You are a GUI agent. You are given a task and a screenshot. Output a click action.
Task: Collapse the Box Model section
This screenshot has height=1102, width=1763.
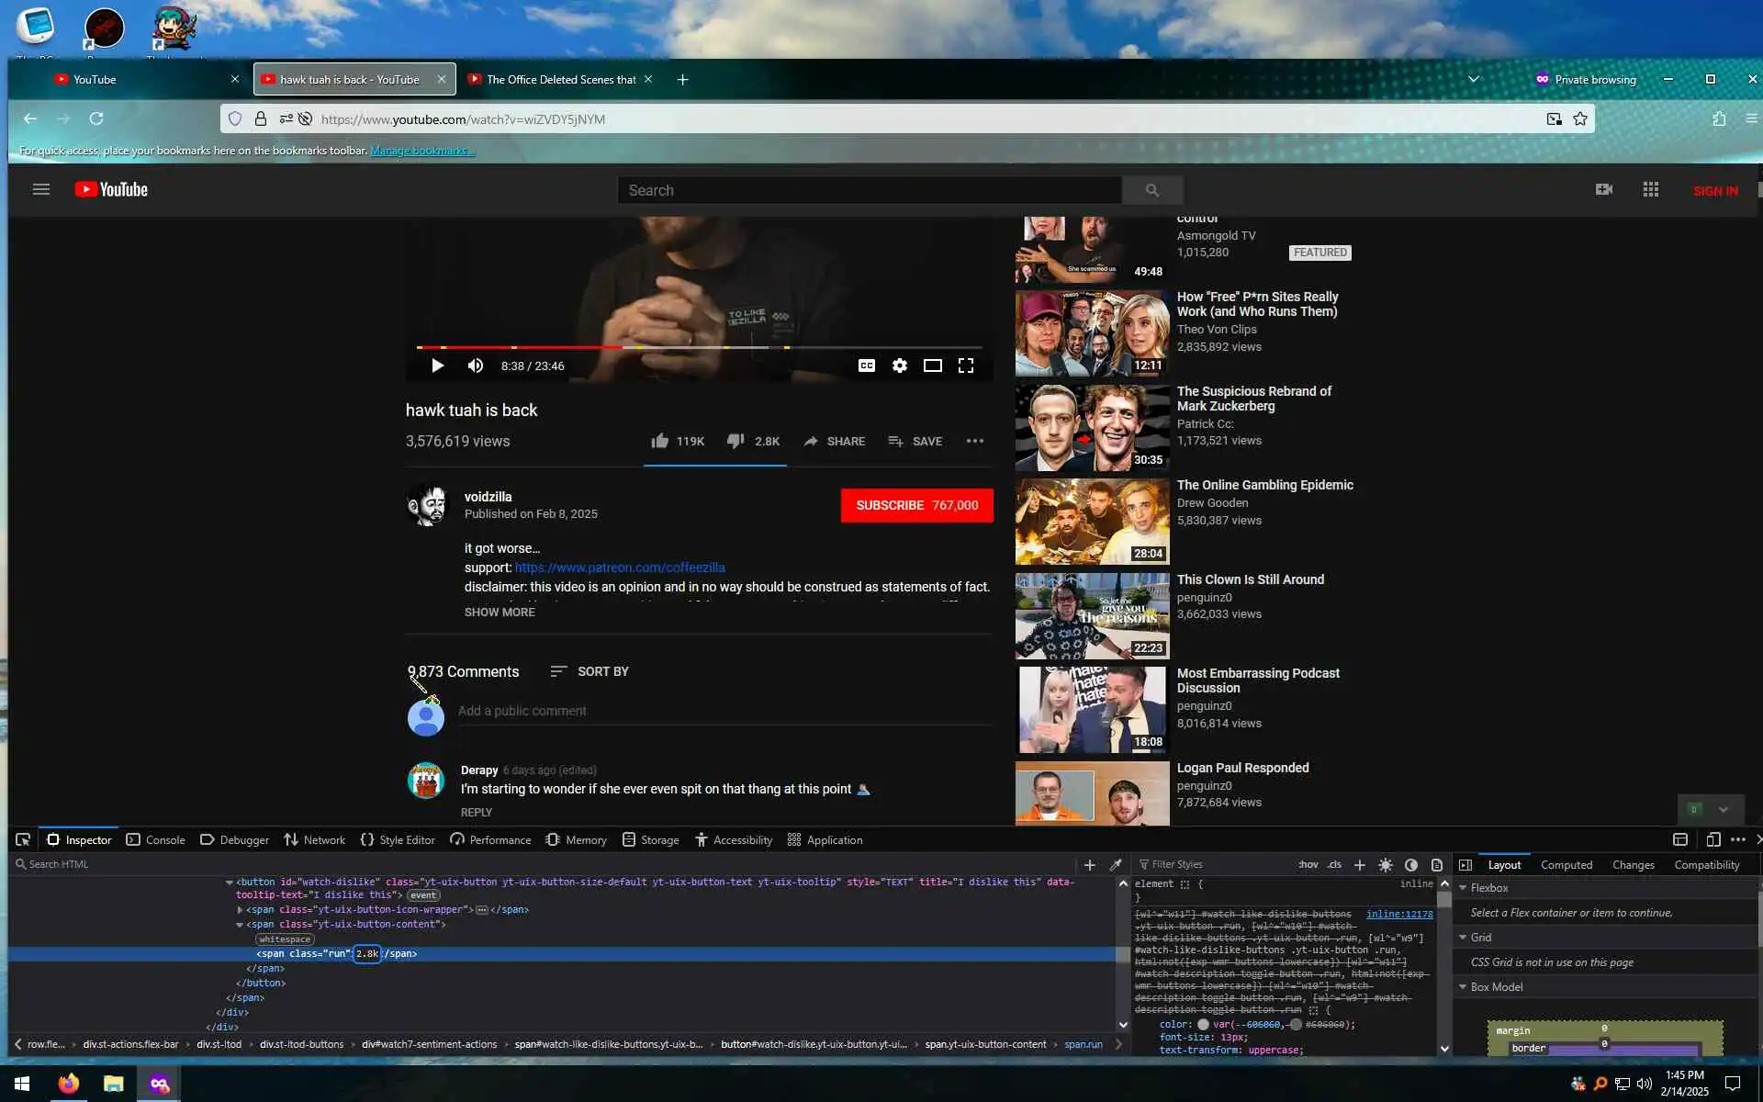click(1463, 987)
